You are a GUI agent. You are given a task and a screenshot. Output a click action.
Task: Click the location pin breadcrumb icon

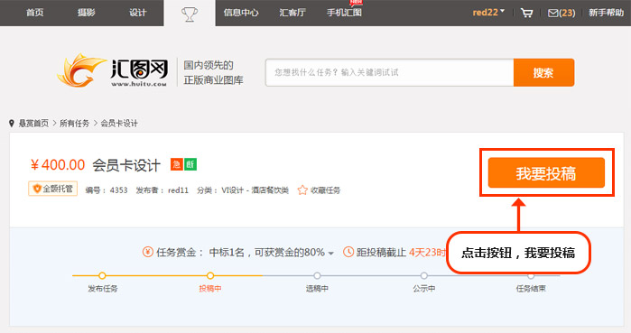pyautogui.click(x=12, y=123)
